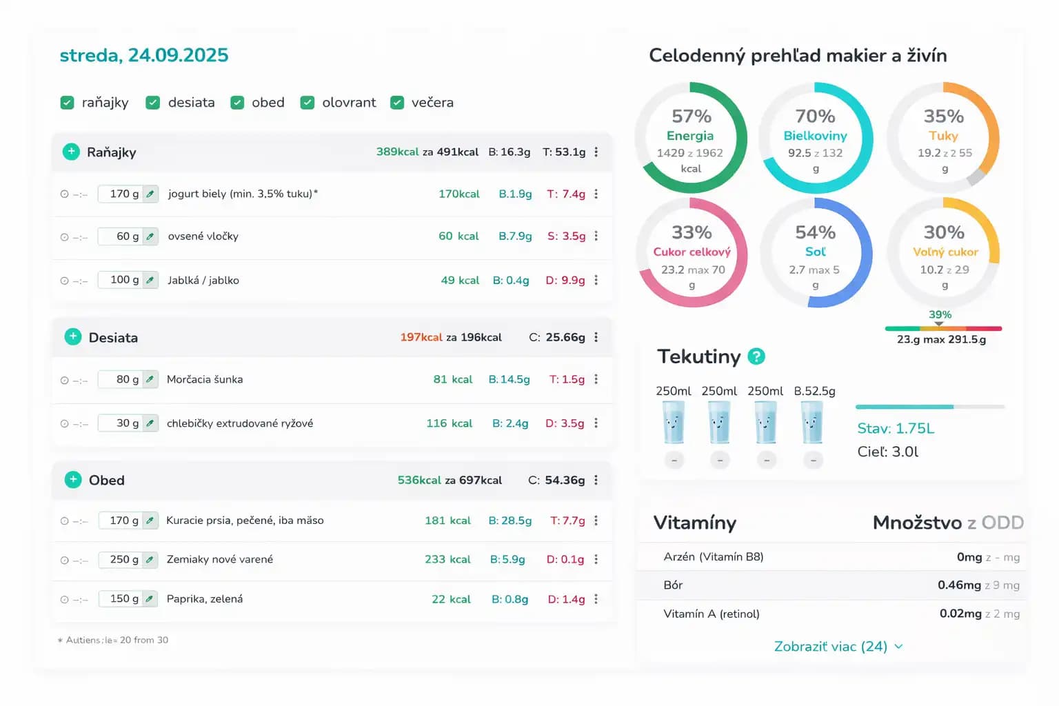Screen dimensions: 1059x706
Task: Open the Obed header three-dot menu
Action: coord(596,480)
